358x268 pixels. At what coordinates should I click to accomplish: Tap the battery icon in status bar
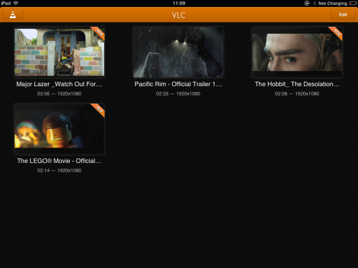click(x=353, y=3)
